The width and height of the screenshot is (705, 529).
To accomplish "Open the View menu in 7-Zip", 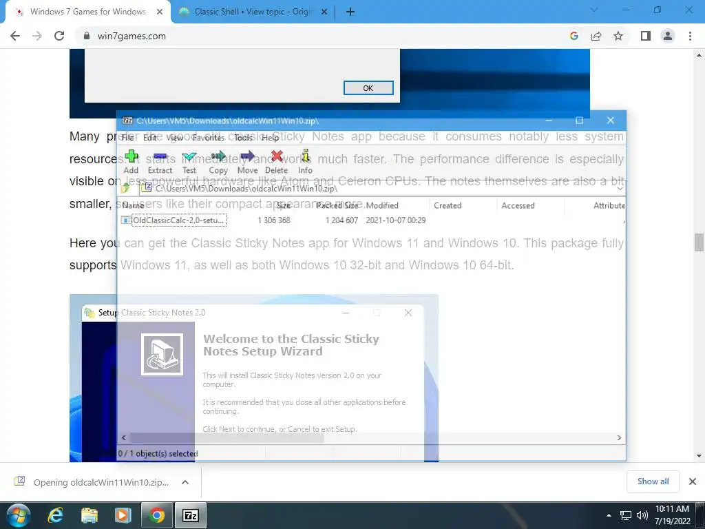I will tap(174, 138).
